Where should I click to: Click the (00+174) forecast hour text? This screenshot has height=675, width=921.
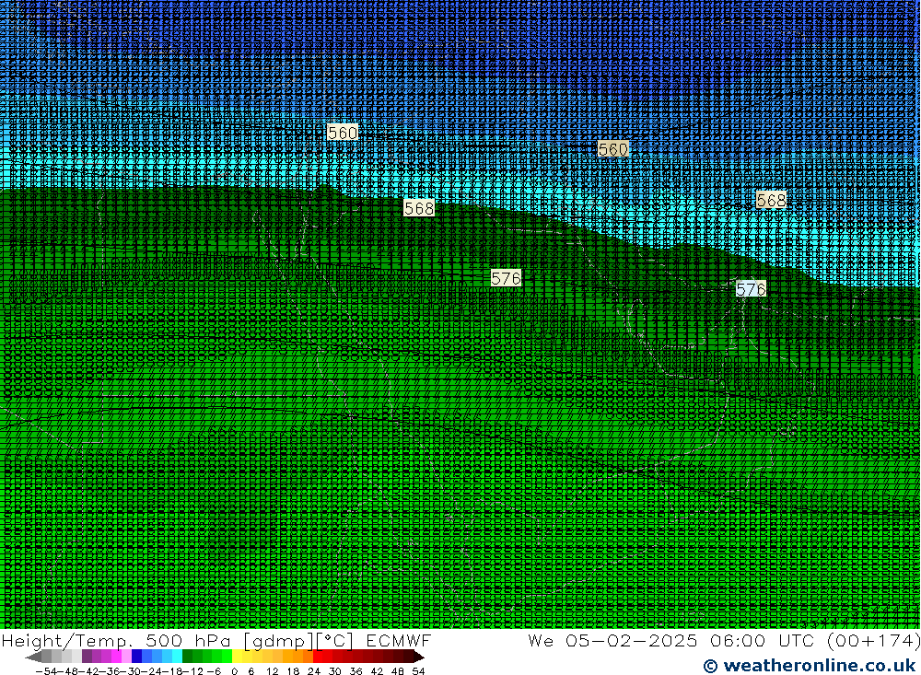click(x=873, y=640)
